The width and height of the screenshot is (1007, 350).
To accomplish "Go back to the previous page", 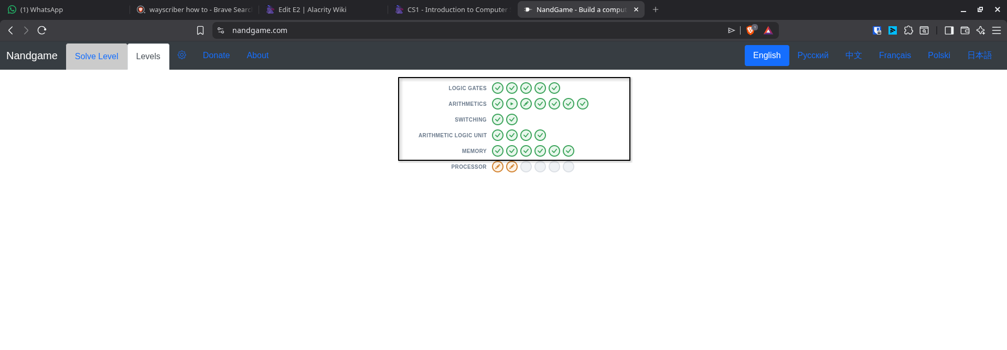I will point(10,30).
